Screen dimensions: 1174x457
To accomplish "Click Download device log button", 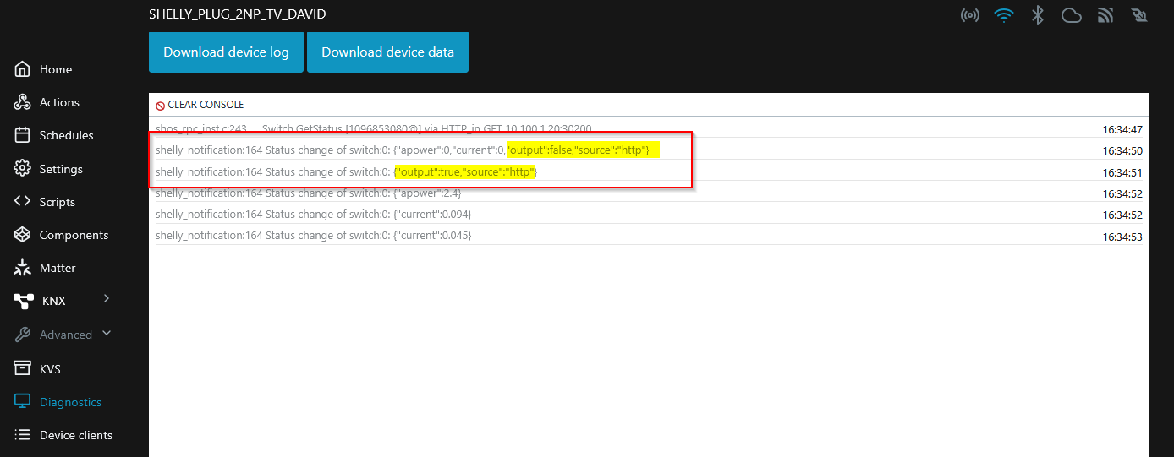I will [x=226, y=52].
